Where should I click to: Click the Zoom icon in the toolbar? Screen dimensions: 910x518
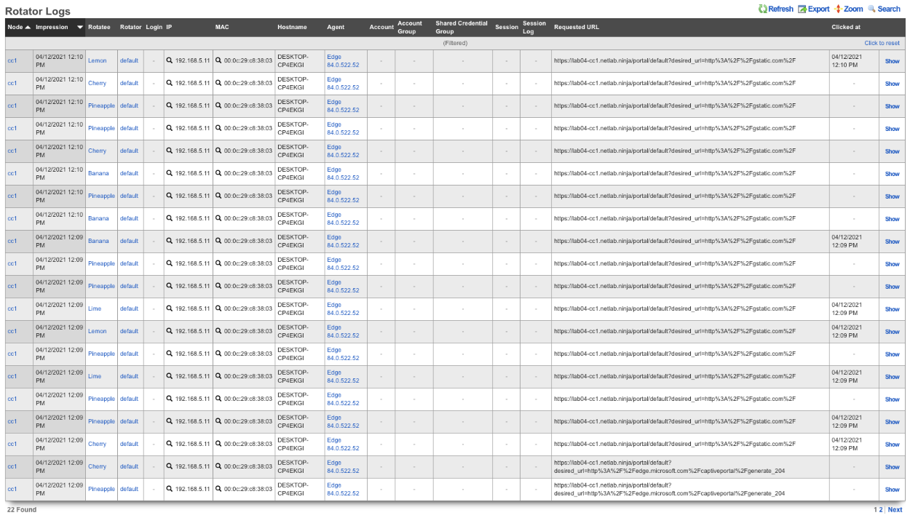pyautogui.click(x=838, y=9)
